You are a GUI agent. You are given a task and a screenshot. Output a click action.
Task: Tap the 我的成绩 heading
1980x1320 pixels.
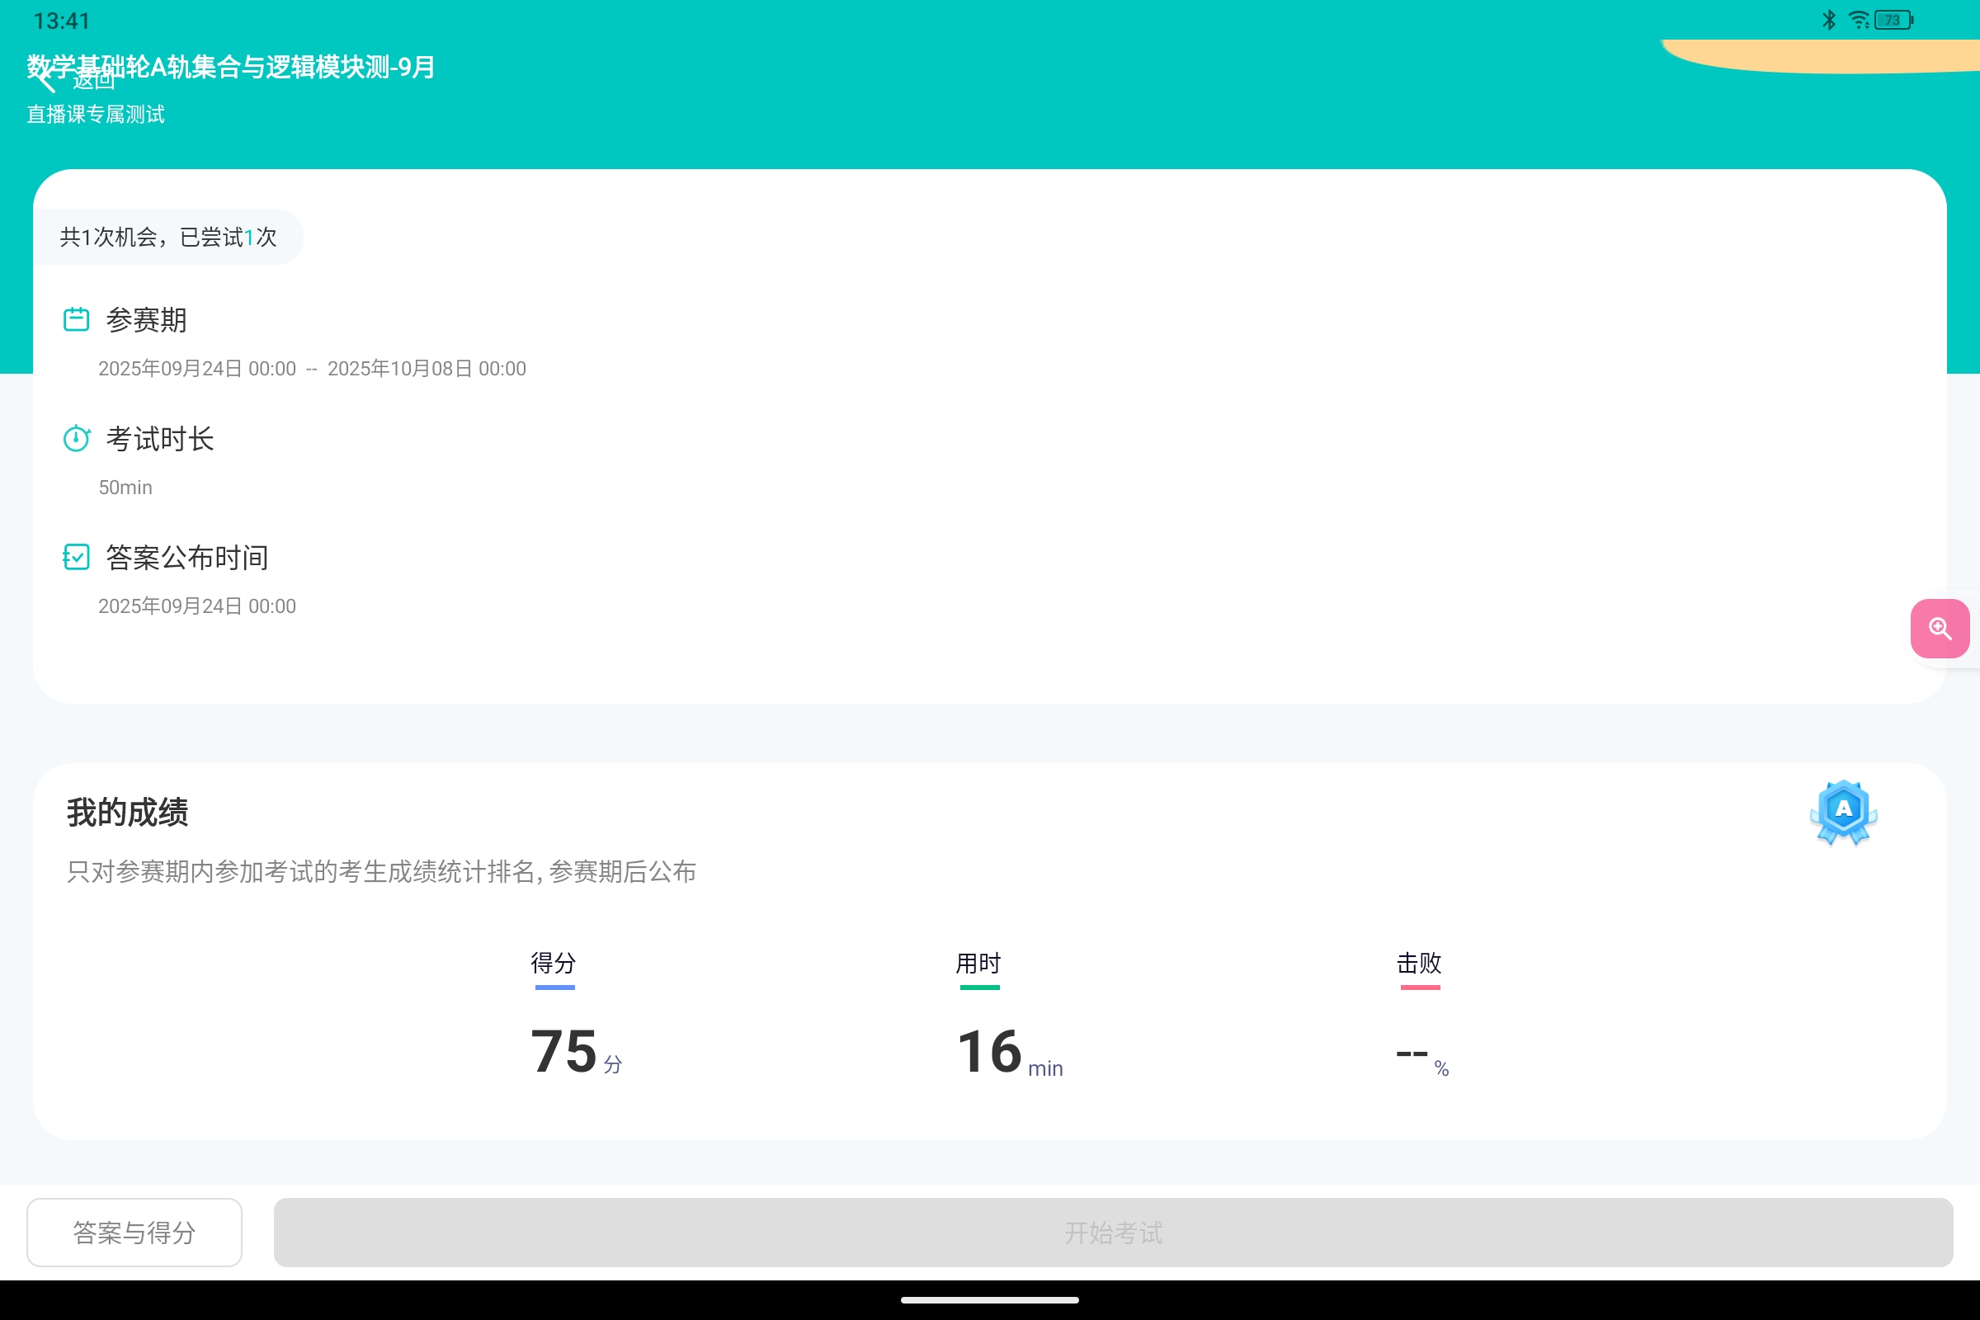[127, 813]
